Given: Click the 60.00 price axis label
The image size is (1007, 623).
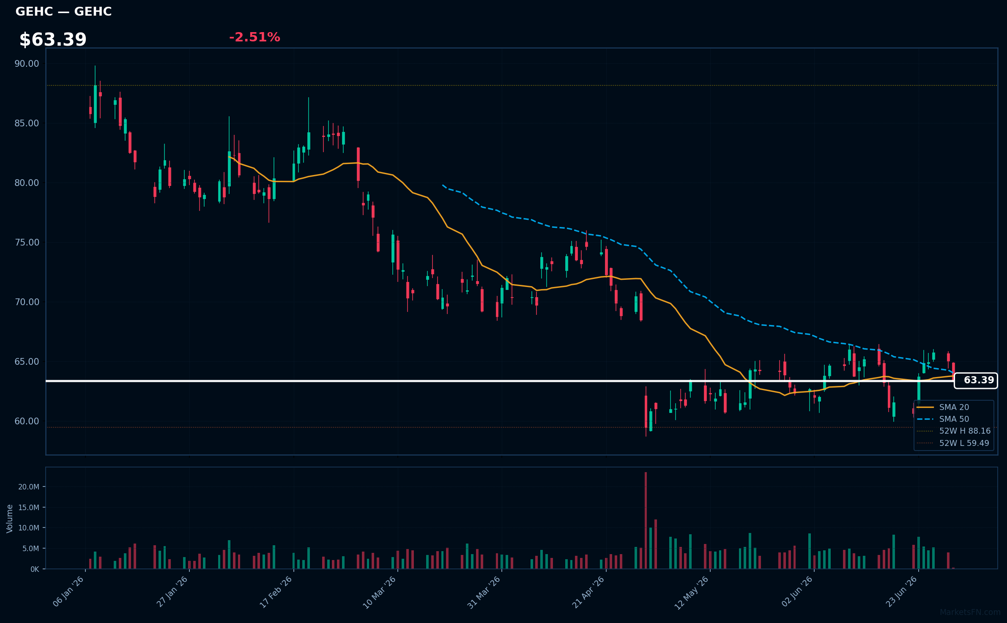Looking at the screenshot, I should [27, 421].
